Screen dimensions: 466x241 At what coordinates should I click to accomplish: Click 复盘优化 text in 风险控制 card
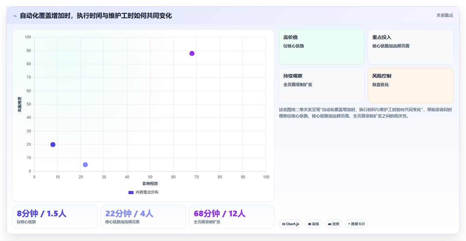point(380,85)
